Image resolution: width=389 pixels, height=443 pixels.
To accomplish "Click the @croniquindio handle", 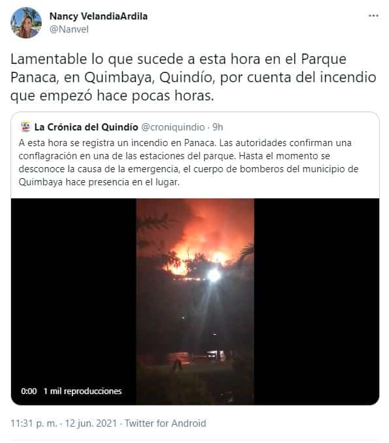I will click(173, 127).
